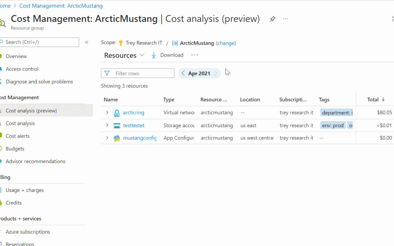394x246 pixels.
Task: Click the change scope link
Action: coord(226,43)
